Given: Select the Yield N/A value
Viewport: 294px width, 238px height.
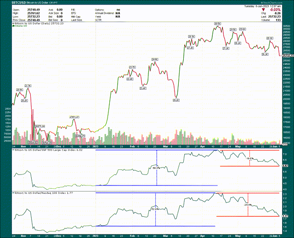Looking at the screenshot, I should pos(118,17).
